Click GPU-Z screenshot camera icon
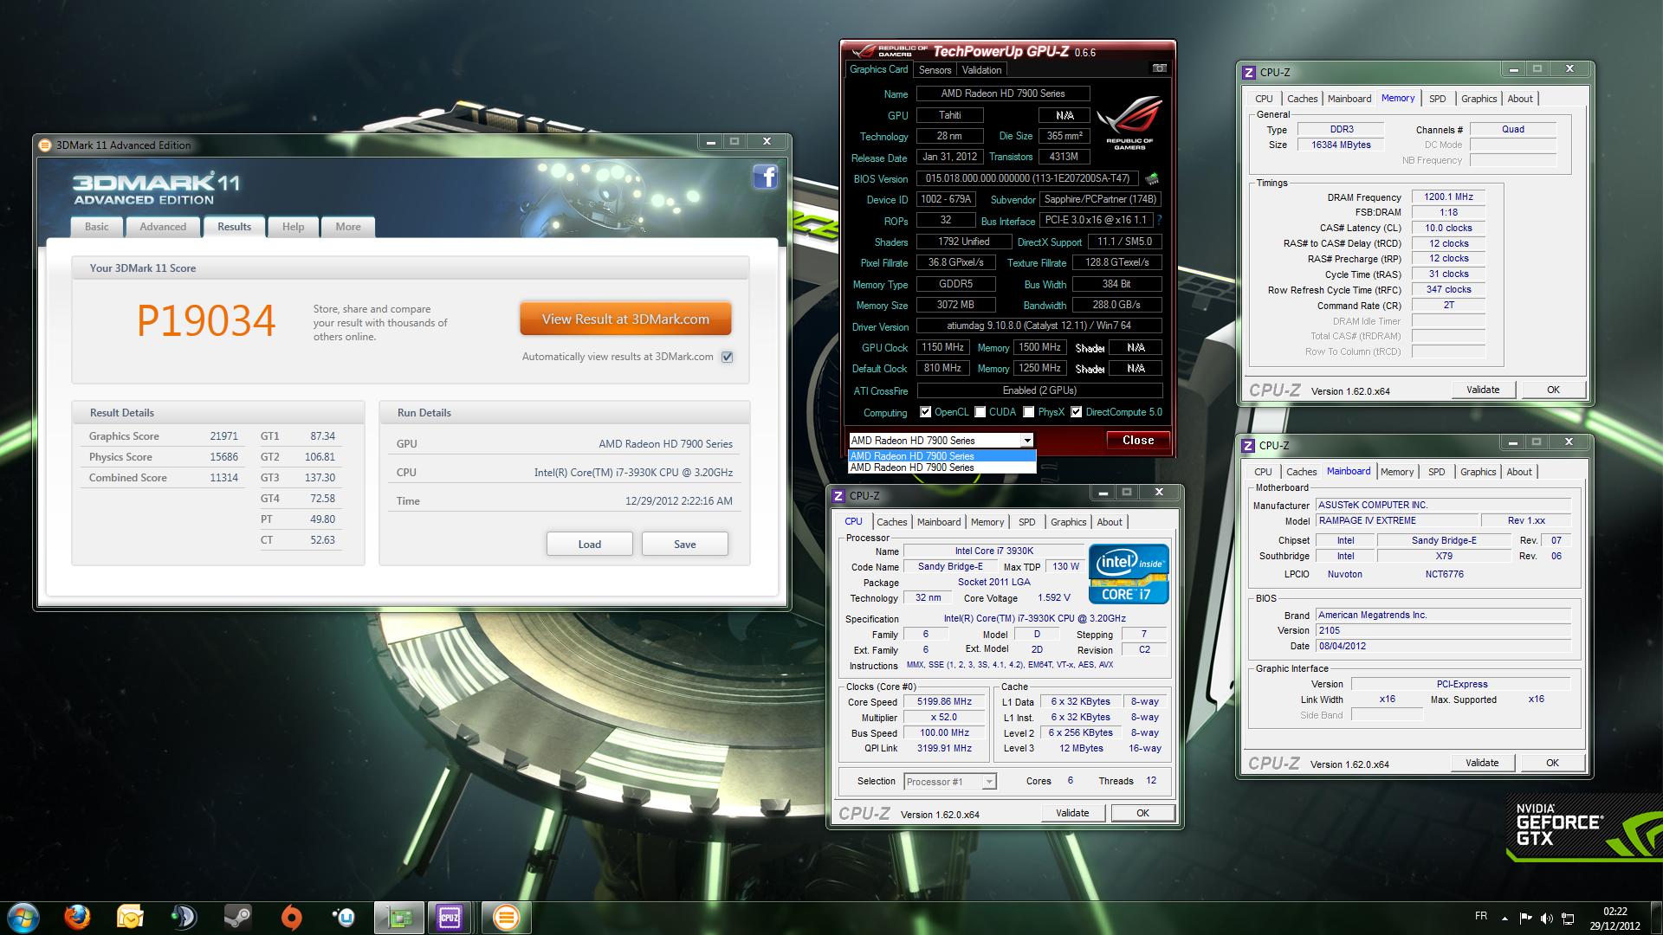The image size is (1663, 935). click(1159, 68)
